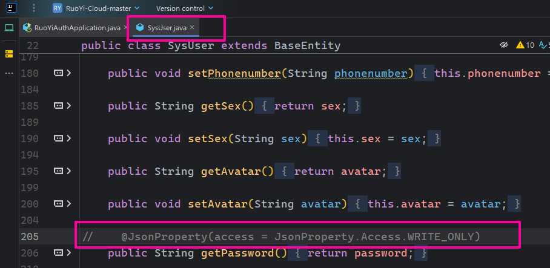Screen dimensions: 550x268
Task: Click BaseEntity class name in sticky header
Action: click(307, 45)
